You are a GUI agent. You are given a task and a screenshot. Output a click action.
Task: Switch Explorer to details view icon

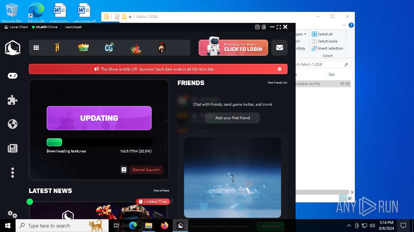343,198
